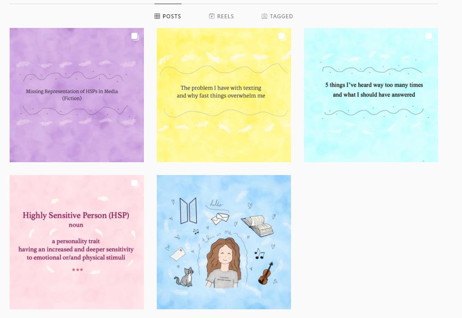Open the Highly Sensitive Person definition post
This screenshot has height=318, width=462.
(x=77, y=242)
